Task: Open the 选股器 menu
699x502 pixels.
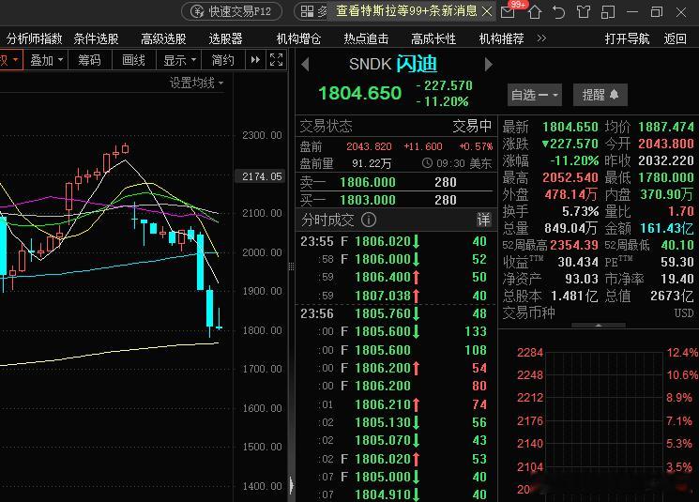Action: (225, 38)
